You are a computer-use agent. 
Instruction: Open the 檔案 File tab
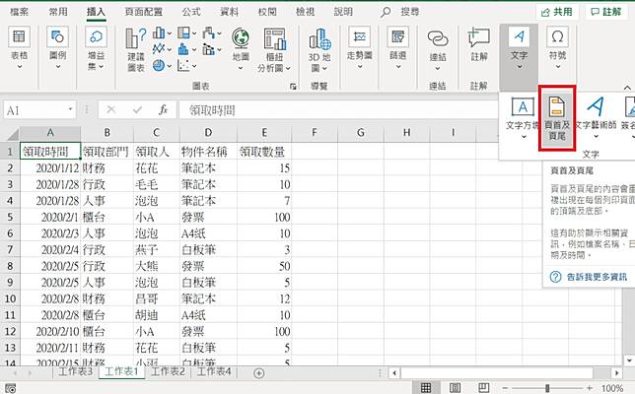pos(19,12)
